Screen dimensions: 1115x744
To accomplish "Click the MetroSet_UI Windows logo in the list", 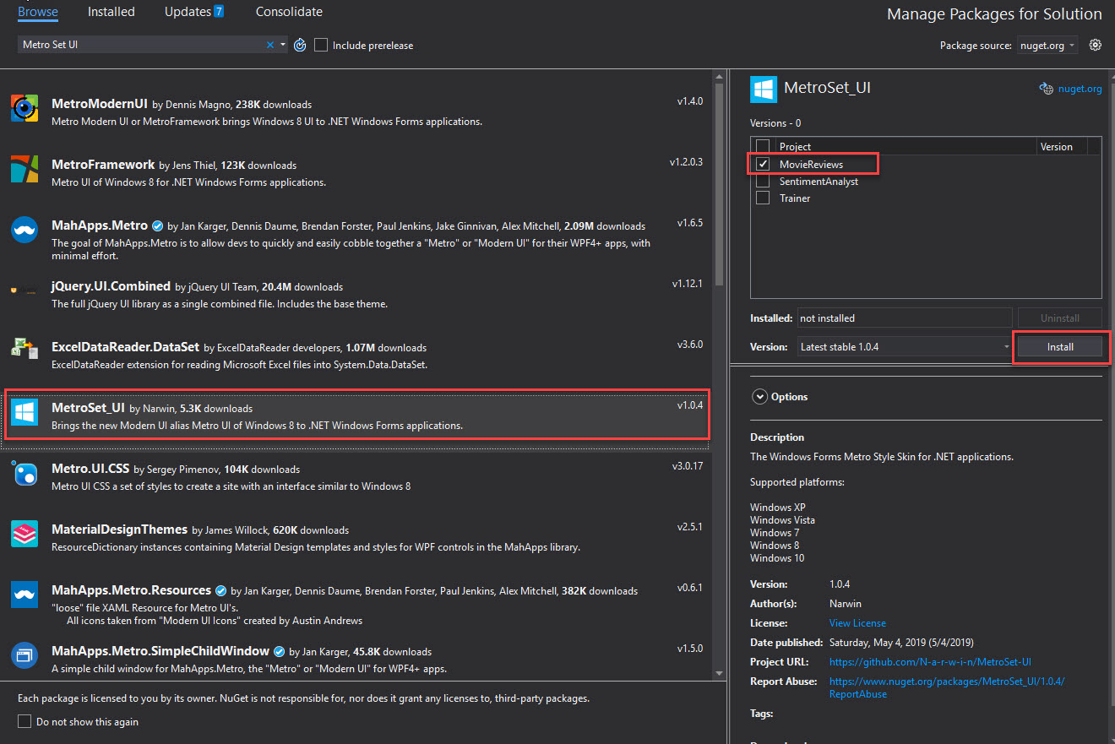I will [x=24, y=412].
